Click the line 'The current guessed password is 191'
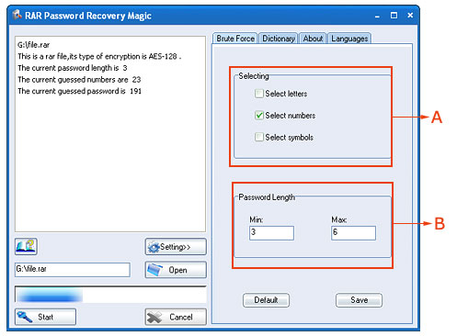This screenshot has width=457, height=336. point(79,91)
